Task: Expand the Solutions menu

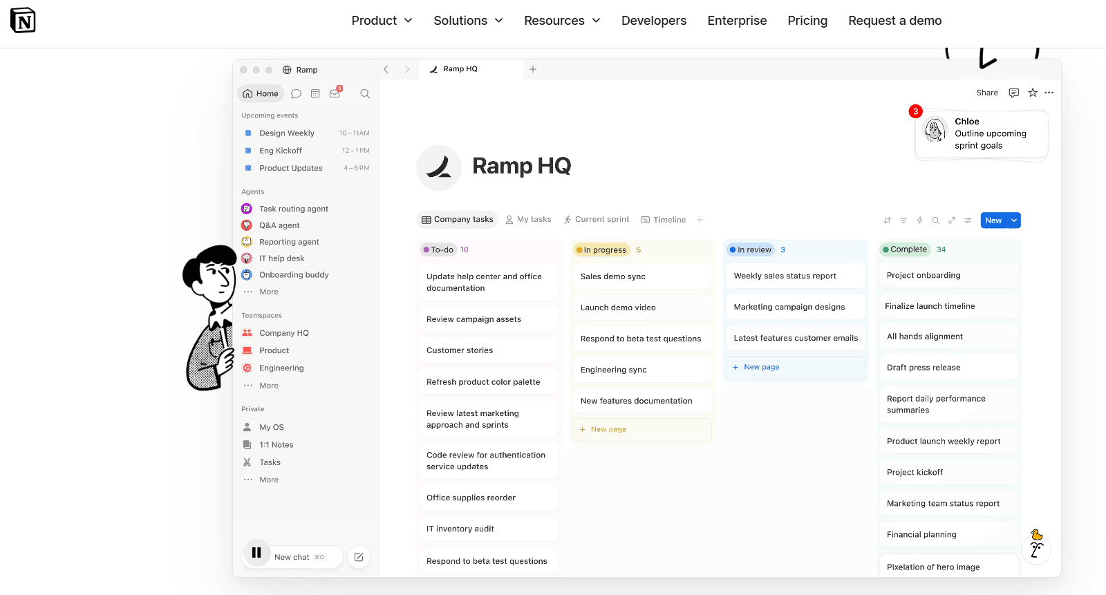Action: point(468,21)
